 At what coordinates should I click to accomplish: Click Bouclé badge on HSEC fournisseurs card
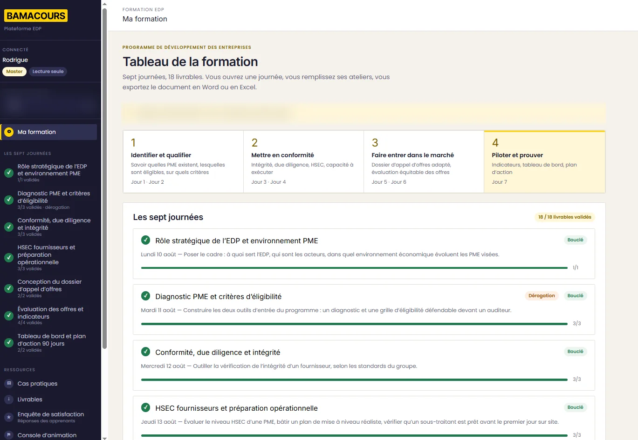coord(575,407)
